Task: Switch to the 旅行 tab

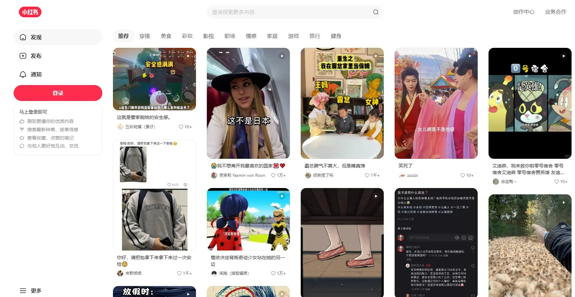Action: tap(315, 36)
